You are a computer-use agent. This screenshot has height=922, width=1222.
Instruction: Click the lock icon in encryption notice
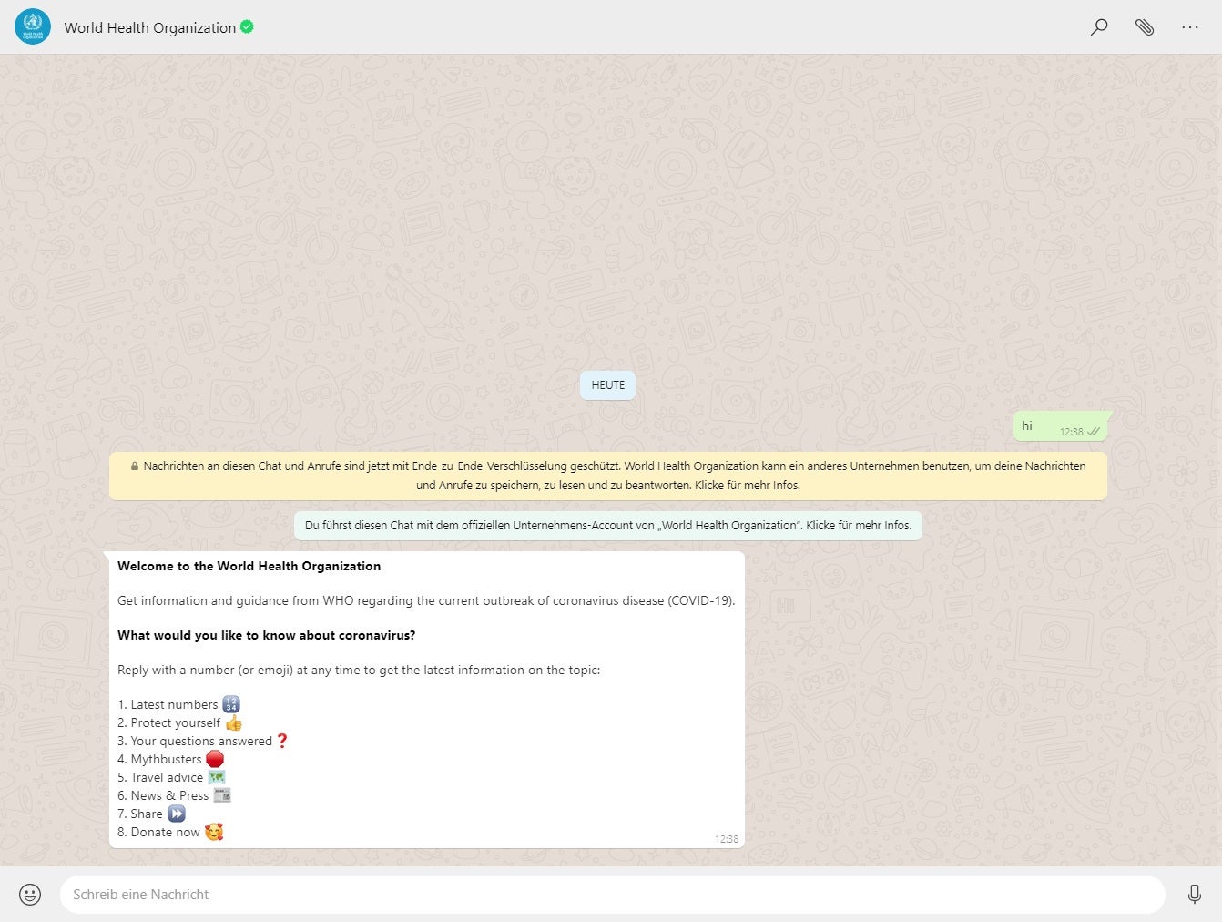pos(135,466)
